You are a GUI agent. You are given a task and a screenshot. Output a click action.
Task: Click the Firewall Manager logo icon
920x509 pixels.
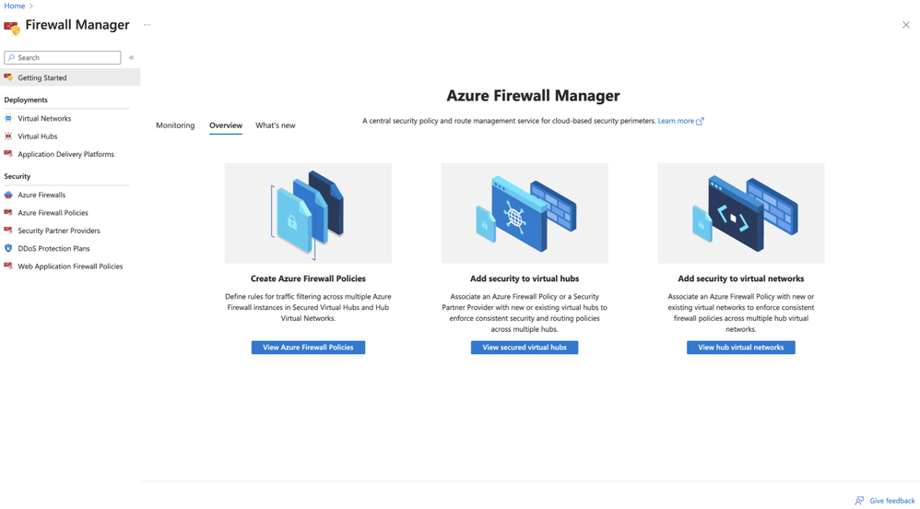click(12, 27)
